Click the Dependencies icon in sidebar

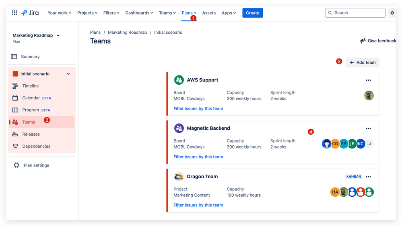pos(15,146)
